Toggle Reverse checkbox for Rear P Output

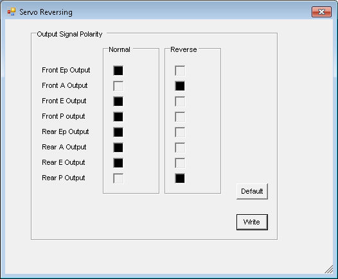click(x=180, y=178)
